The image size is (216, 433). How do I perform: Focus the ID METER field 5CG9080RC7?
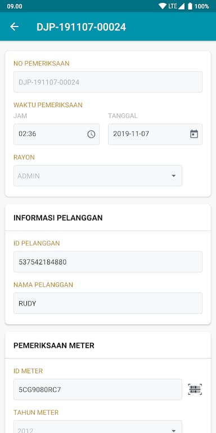(x=98, y=390)
